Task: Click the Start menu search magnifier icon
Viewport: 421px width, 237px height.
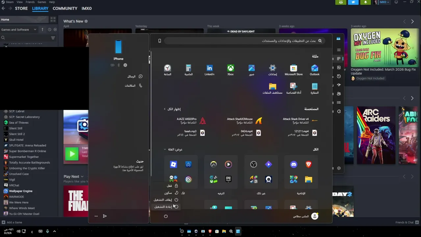Action: click(320, 41)
